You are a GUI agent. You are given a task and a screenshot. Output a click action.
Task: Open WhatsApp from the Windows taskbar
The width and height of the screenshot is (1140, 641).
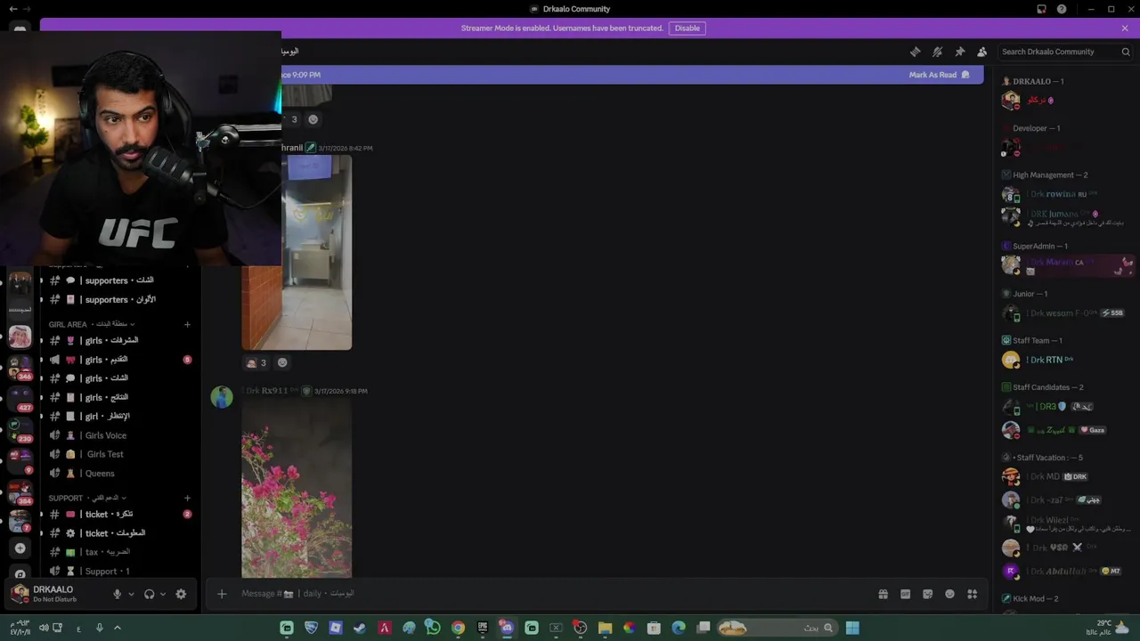click(x=433, y=628)
